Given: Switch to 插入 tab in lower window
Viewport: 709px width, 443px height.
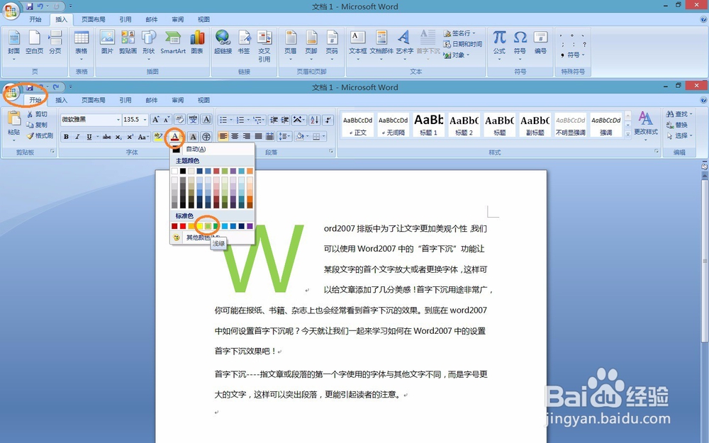Looking at the screenshot, I should pyautogui.click(x=61, y=100).
